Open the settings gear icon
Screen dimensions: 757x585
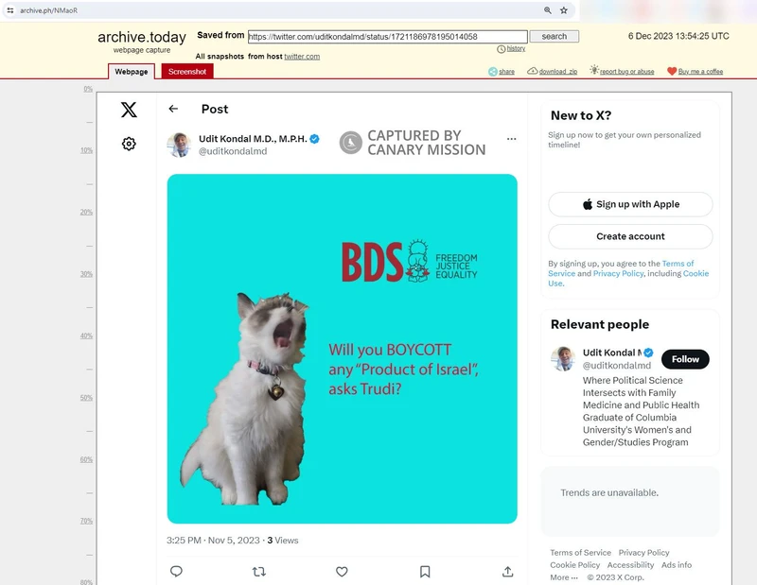click(129, 144)
